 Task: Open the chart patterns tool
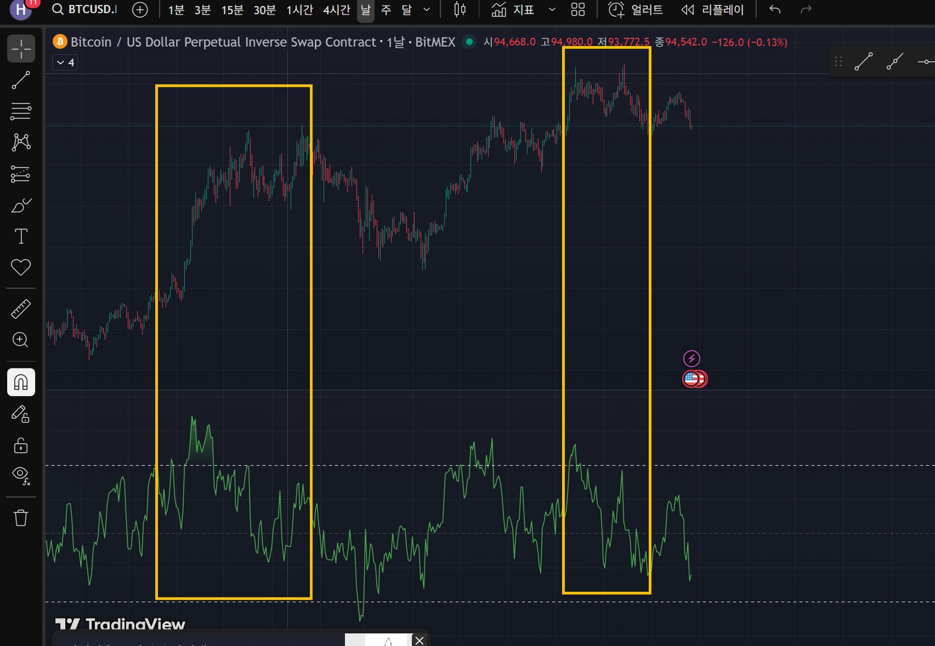click(21, 142)
